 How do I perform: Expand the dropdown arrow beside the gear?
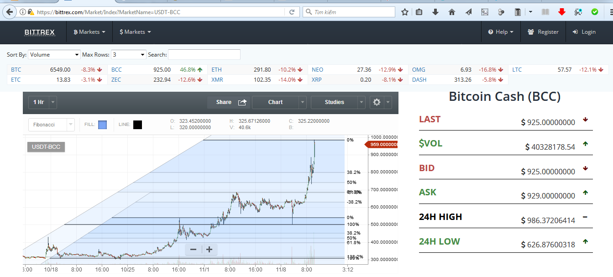[388, 102]
